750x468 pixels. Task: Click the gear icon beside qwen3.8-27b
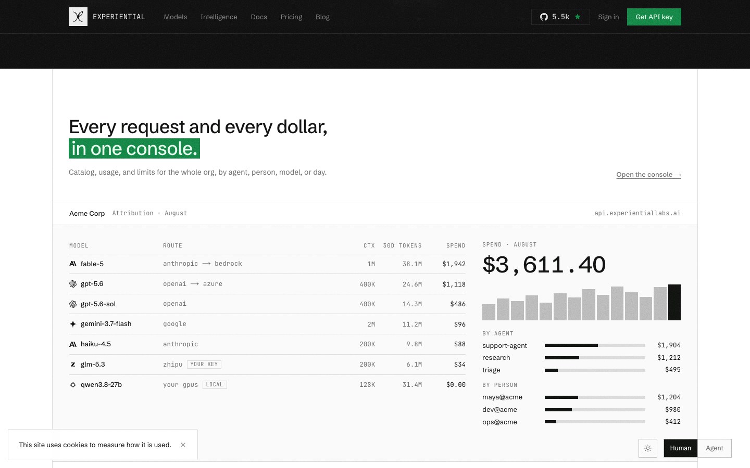[x=73, y=385]
